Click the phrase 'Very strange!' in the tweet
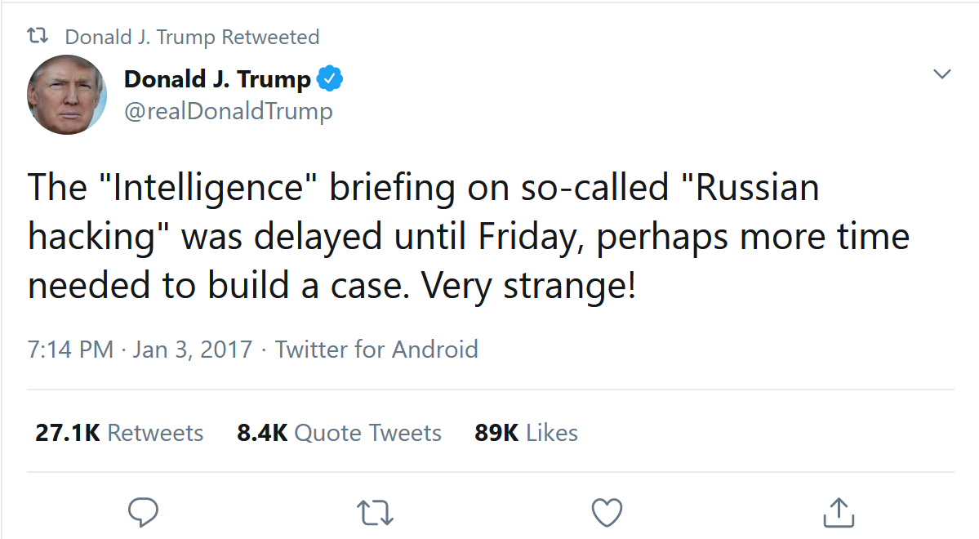 tap(528, 286)
